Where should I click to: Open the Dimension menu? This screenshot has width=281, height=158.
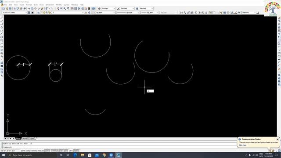pos(50,5)
